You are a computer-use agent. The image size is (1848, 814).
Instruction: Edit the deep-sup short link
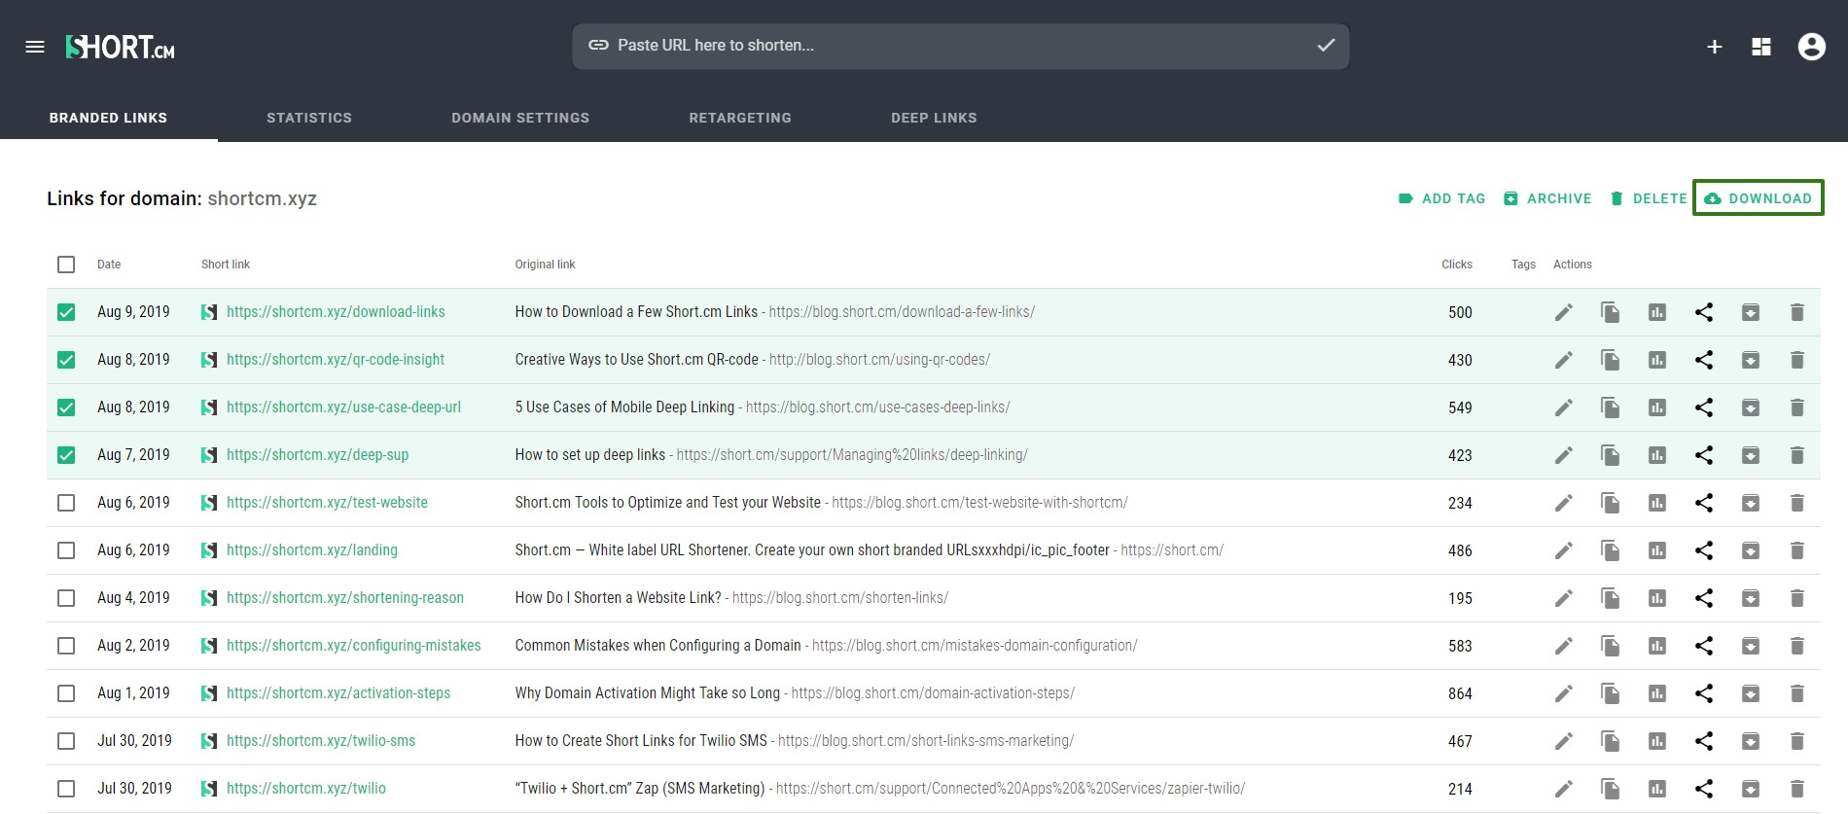[x=1564, y=455]
